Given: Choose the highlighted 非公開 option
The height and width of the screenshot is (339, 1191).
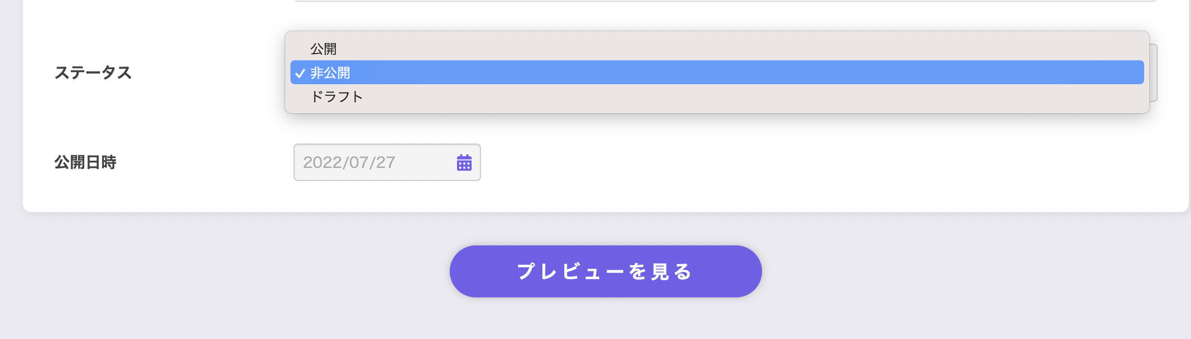Looking at the screenshot, I should point(717,72).
